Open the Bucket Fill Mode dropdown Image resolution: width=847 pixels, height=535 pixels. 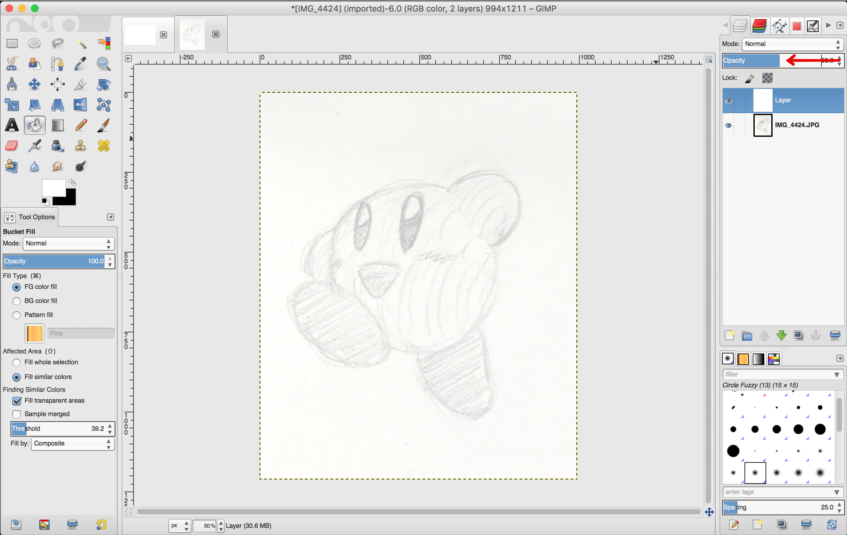[69, 244]
